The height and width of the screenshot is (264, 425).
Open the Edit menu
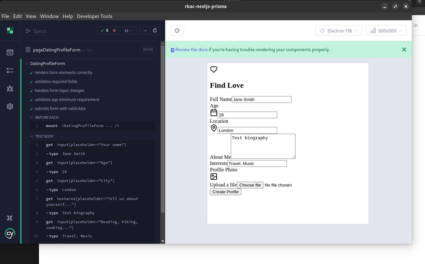click(x=17, y=16)
